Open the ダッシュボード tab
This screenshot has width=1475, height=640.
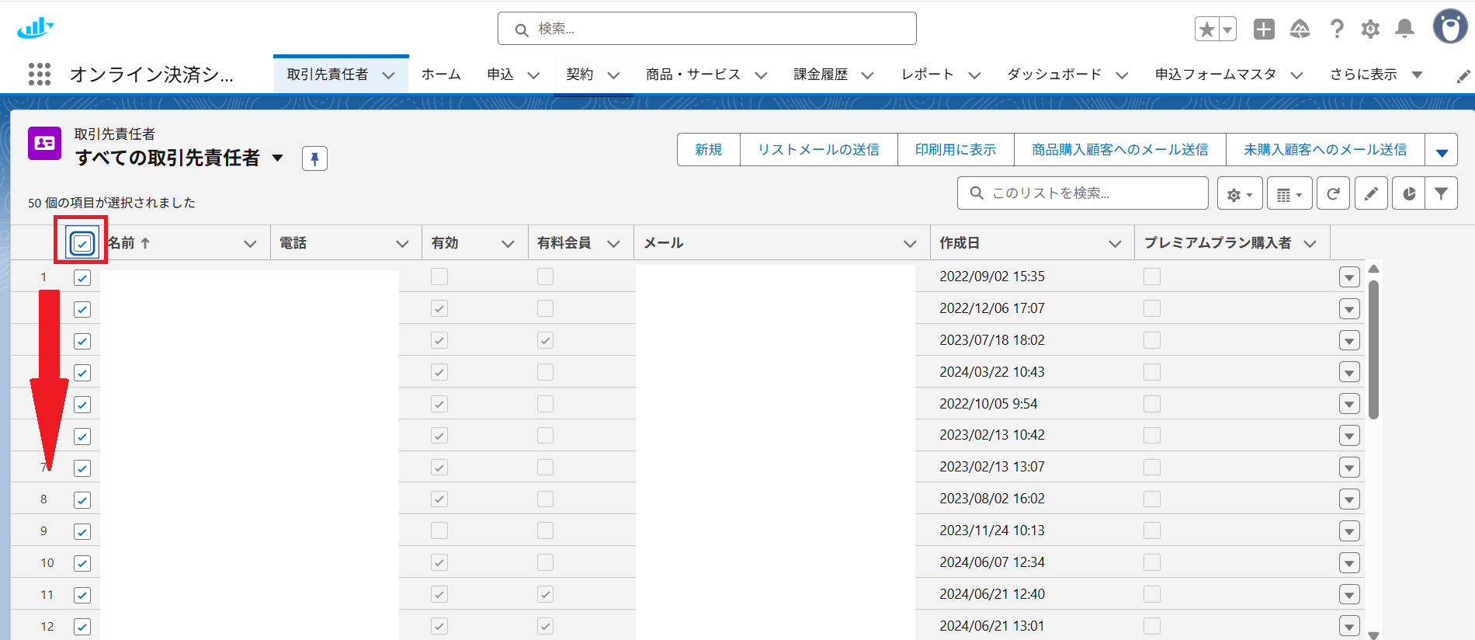pyautogui.click(x=1053, y=75)
